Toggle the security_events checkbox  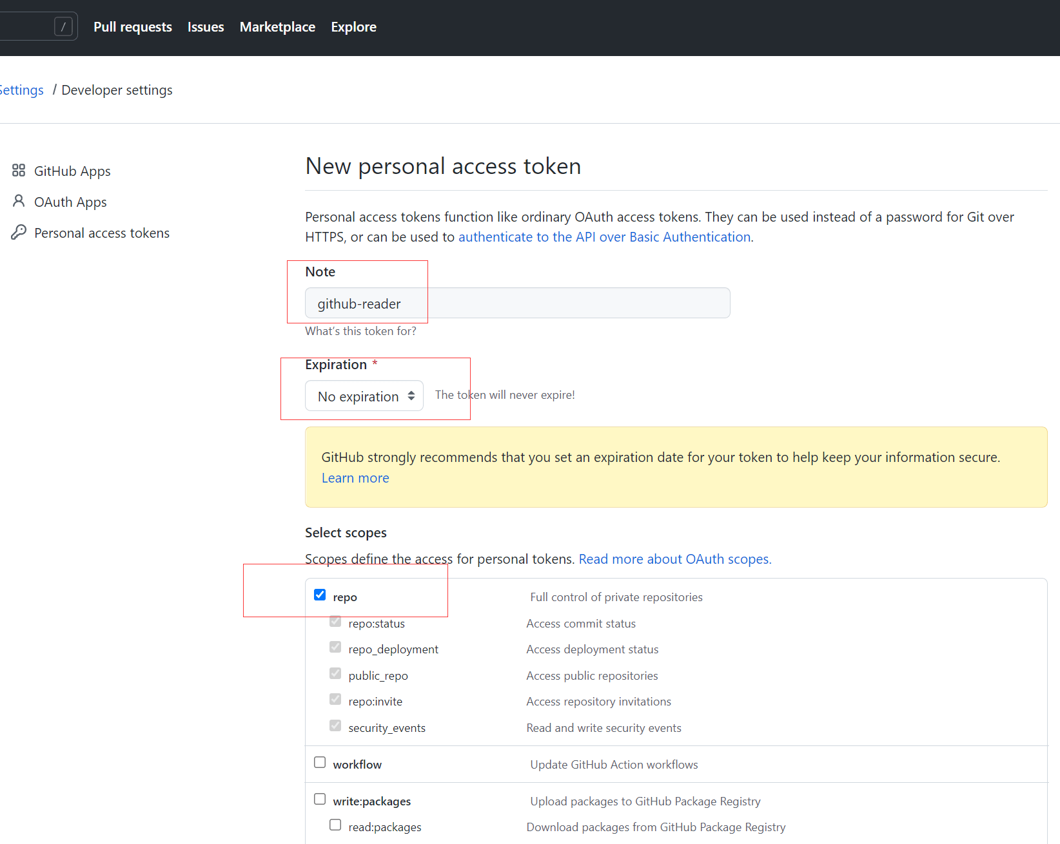[335, 725]
